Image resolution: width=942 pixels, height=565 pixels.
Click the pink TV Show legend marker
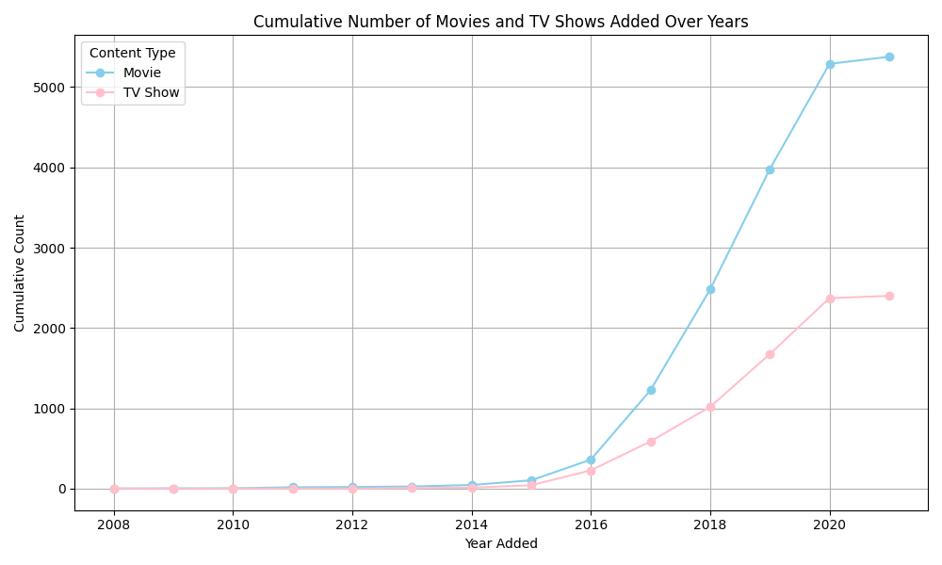101,92
